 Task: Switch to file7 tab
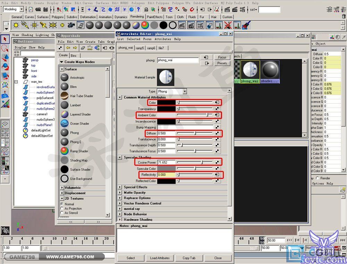[x=161, y=48]
